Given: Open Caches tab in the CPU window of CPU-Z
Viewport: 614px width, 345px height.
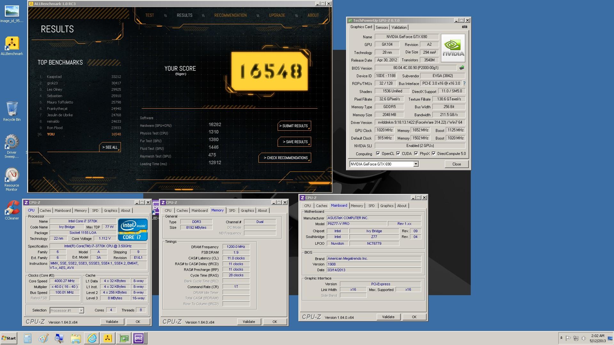Looking at the screenshot, I should 45,211.
